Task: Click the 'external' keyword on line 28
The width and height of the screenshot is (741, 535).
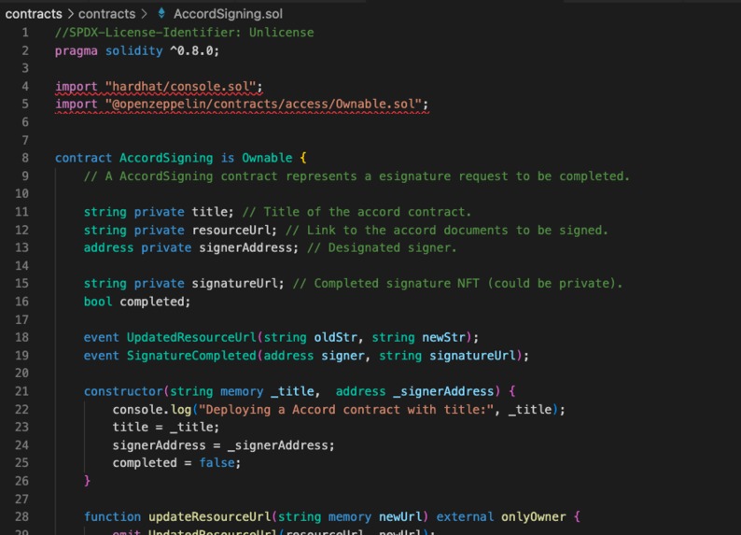Action: pyautogui.click(x=465, y=516)
